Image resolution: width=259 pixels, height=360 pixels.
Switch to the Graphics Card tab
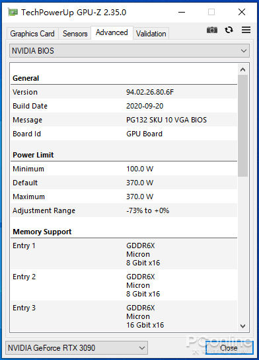32,34
